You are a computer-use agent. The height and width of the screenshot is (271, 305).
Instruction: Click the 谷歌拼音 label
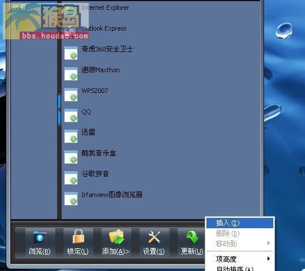pos(95,174)
